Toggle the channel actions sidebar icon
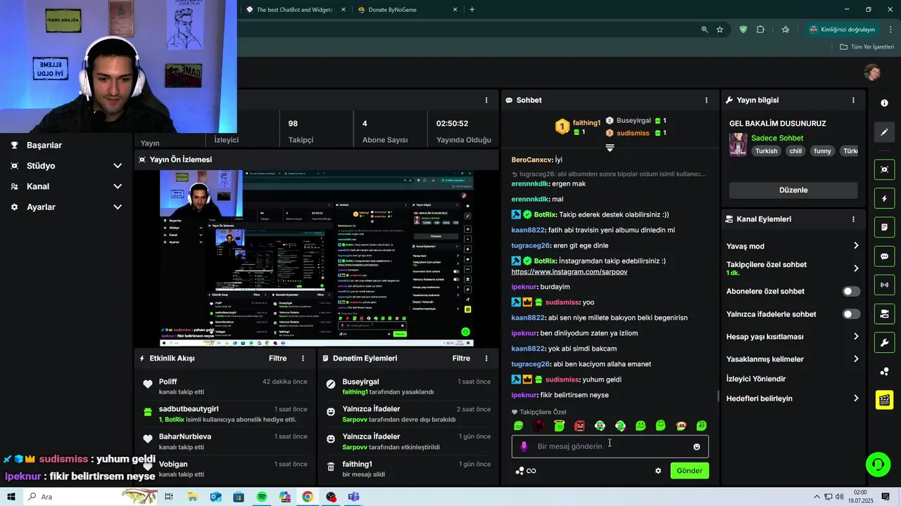 coord(884,313)
